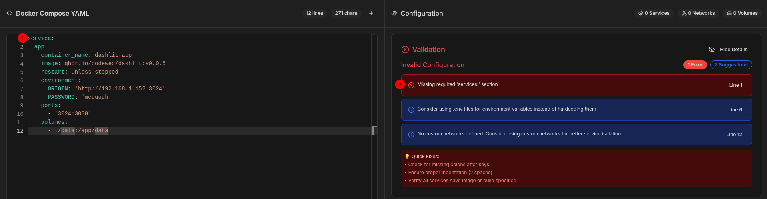767x199 pixels.
Task: Click the 1 Error badge
Action: point(695,65)
